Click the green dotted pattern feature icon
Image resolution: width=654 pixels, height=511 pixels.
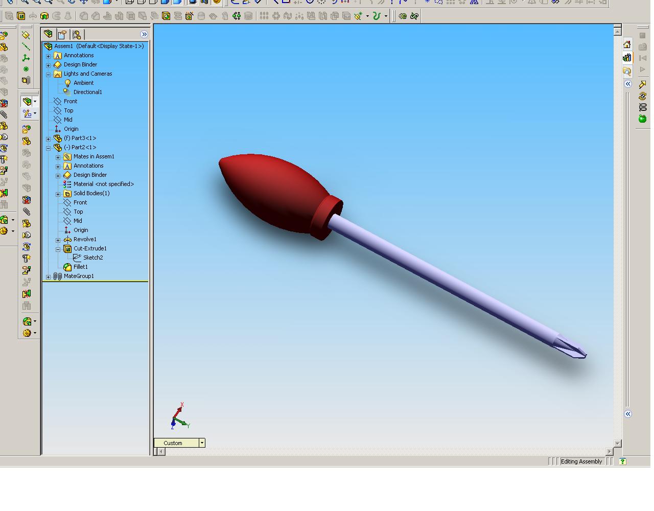click(237, 16)
